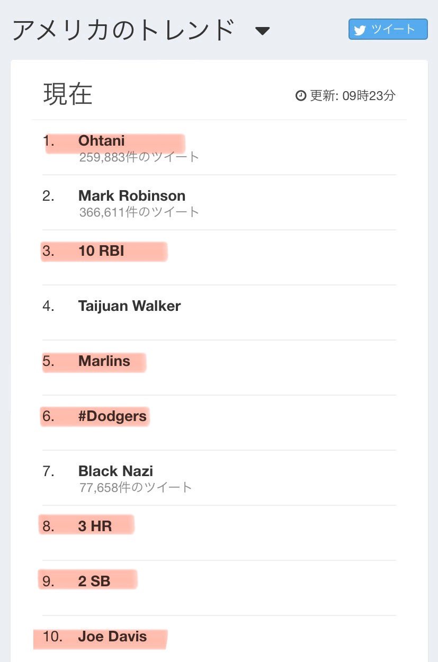Select the アメリカのトレンド page title
This screenshot has width=438, height=662.
[x=123, y=30]
